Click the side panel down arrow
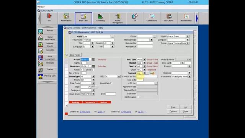Screen dimensions: 245x138 (47, 82)
